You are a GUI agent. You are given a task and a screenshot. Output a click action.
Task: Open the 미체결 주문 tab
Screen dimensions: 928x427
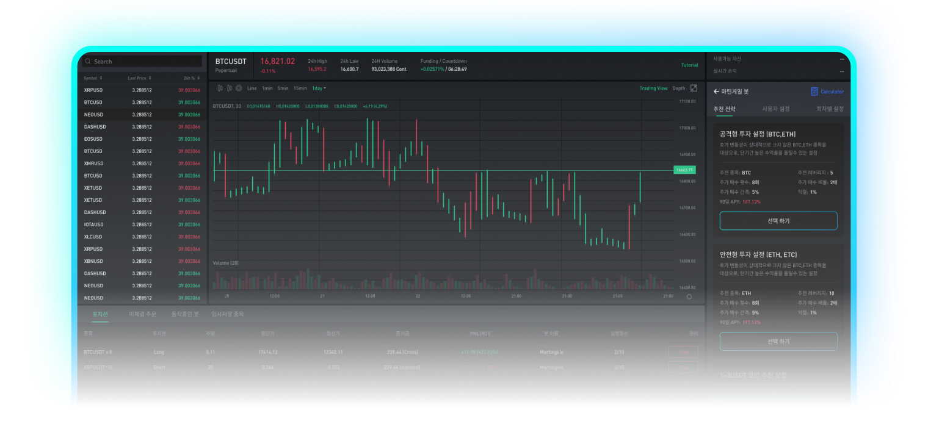143,314
